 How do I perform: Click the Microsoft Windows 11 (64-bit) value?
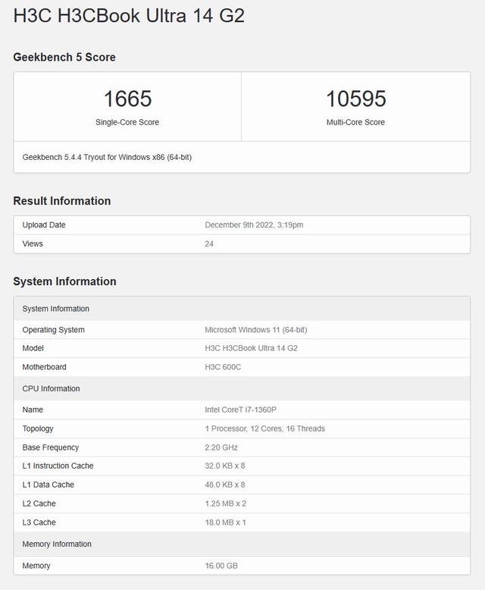point(255,330)
